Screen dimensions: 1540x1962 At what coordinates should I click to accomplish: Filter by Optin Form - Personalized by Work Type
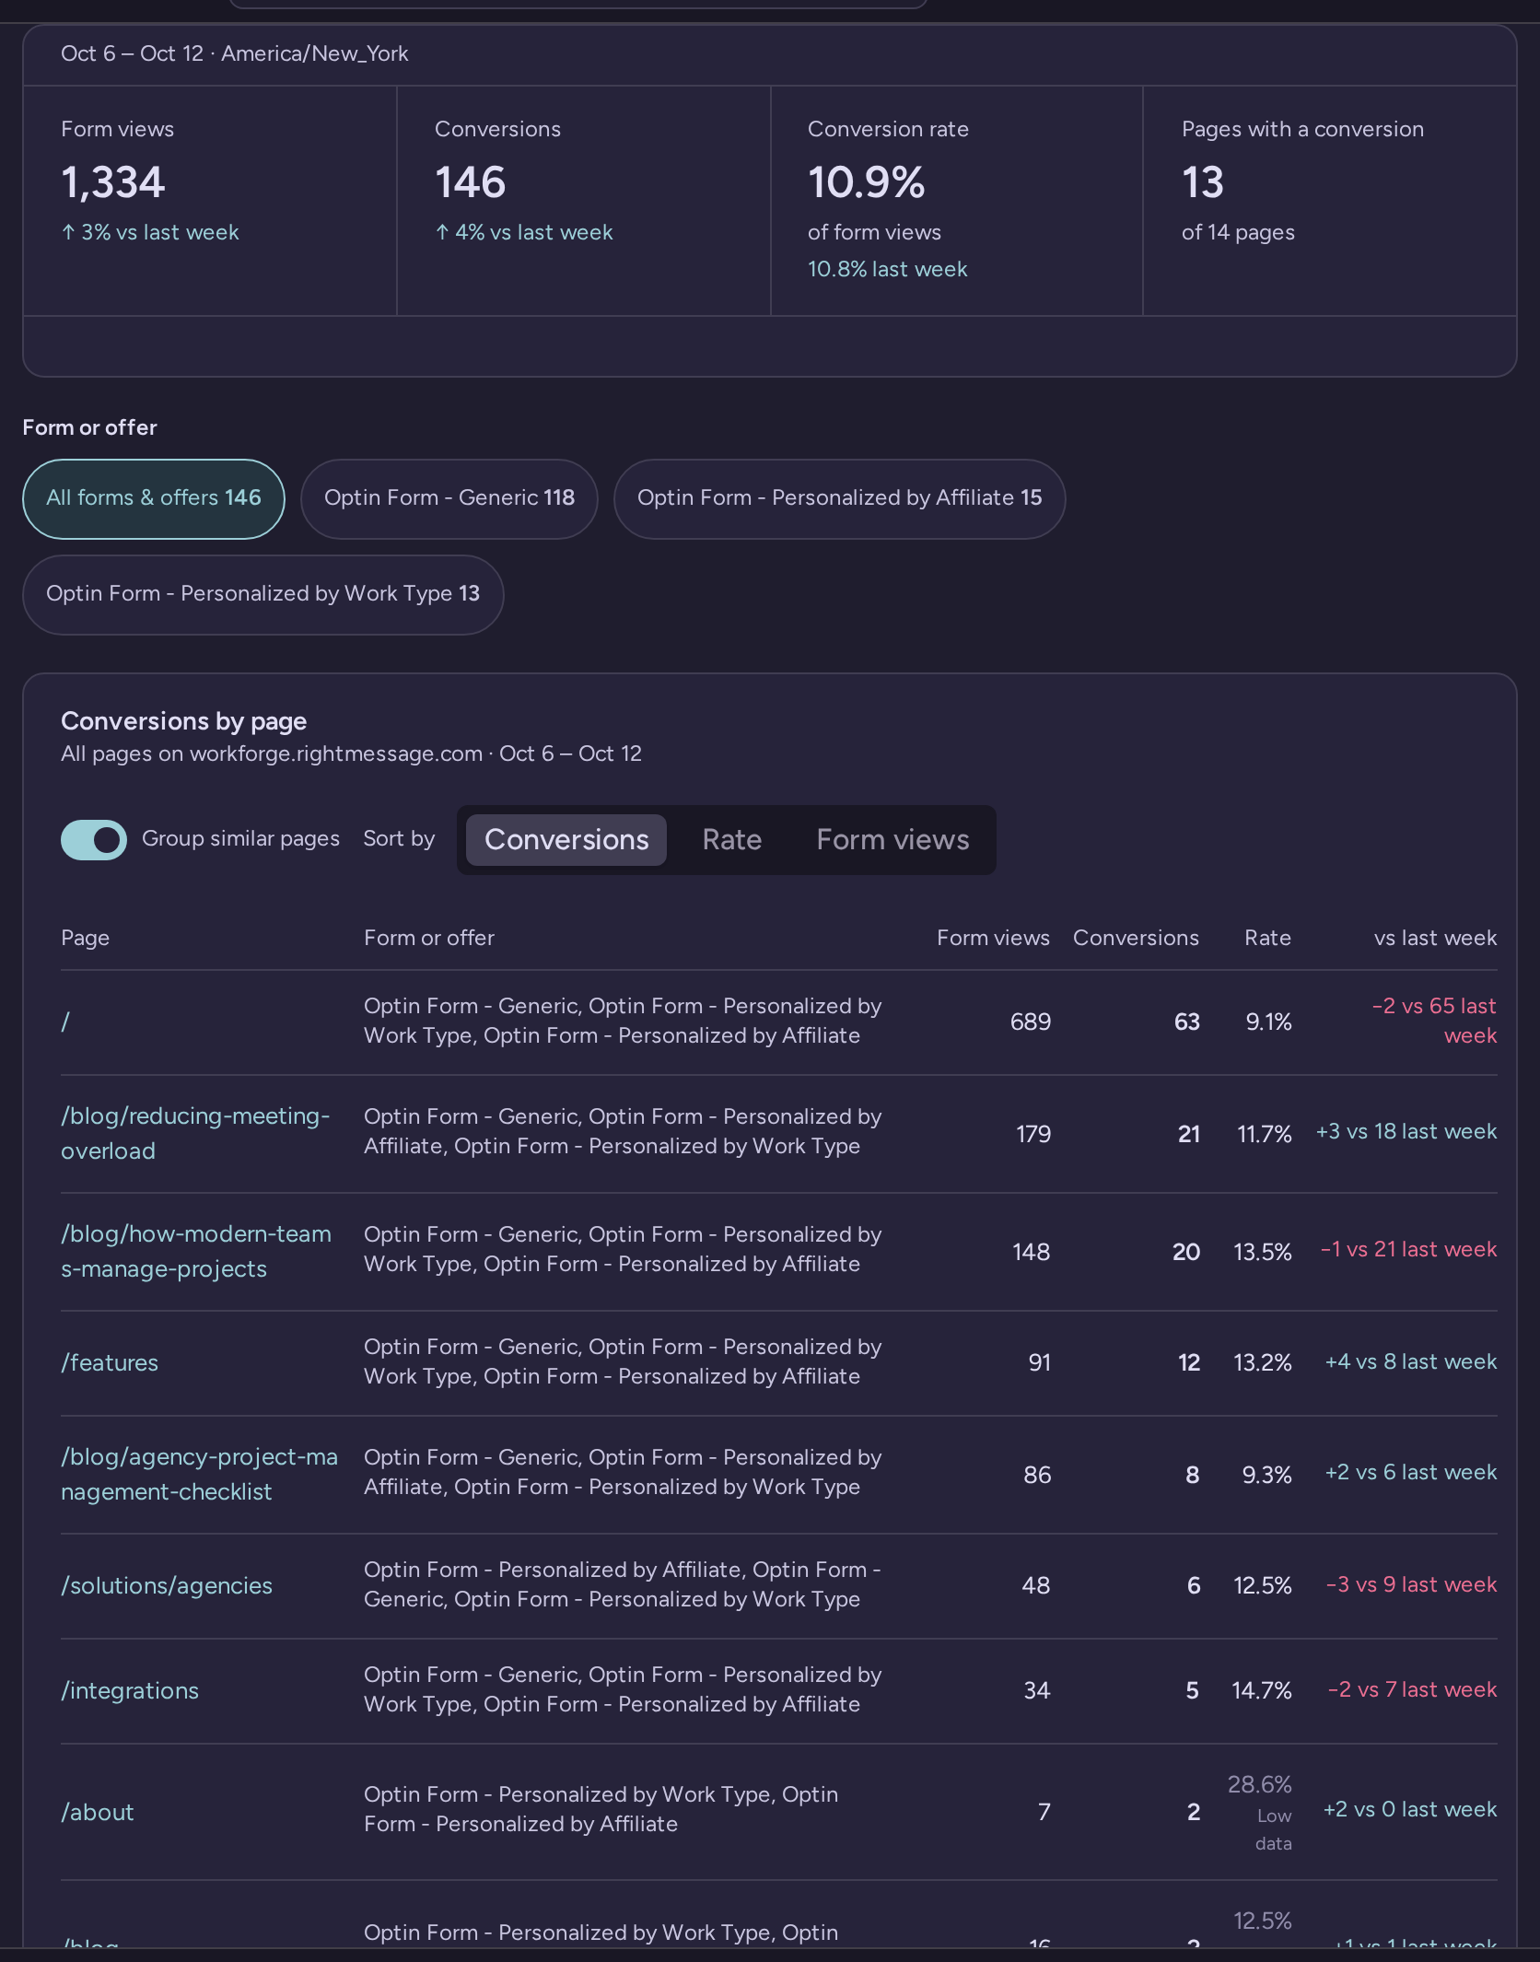click(x=263, y=594)
